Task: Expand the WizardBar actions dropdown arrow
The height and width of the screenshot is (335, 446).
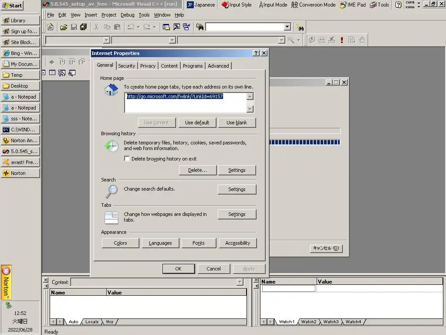Action: click(298, 40)
